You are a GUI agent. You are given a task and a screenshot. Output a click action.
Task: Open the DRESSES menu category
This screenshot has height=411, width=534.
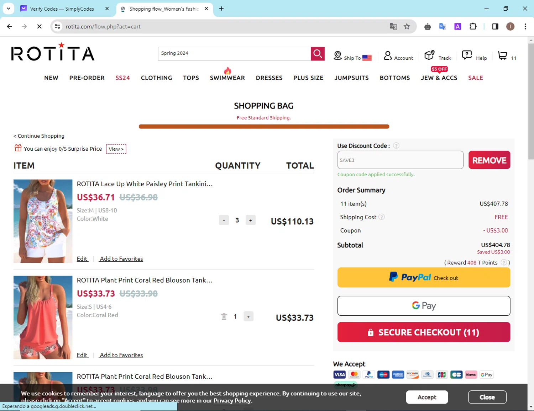pos(269,78)
